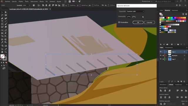Close the Landscape_foto.ai document tab

(50, 9)
